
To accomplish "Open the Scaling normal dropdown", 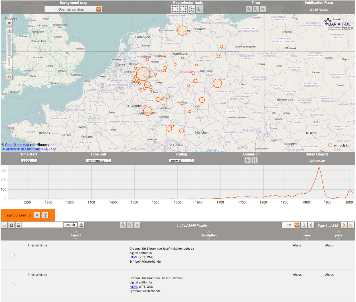I will click(181, 161).
